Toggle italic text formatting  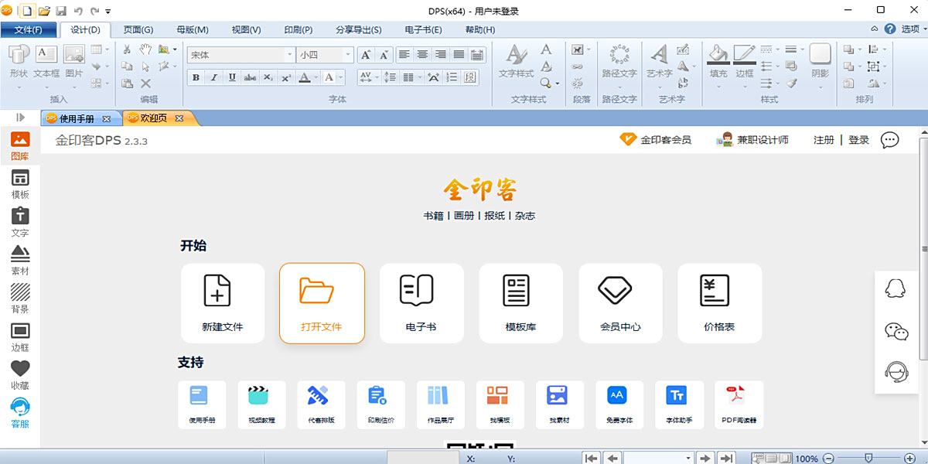(x=213, y=77)
